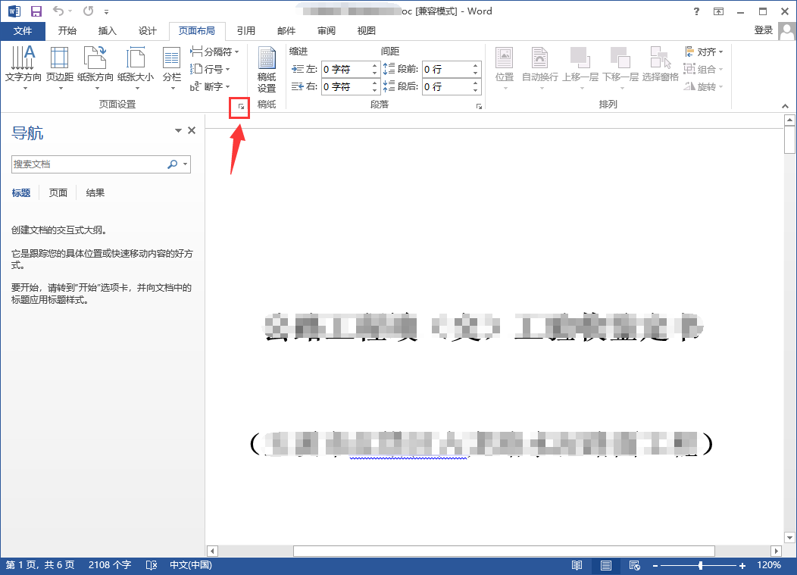
Task: Open the 稿纸设置 manuscript paper settings
Action: click(x=267, y=70)
